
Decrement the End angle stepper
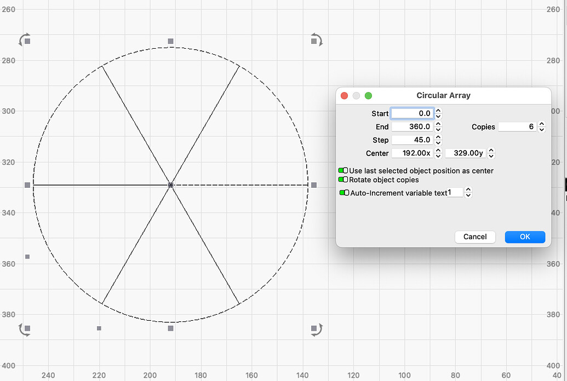(437, 129)
